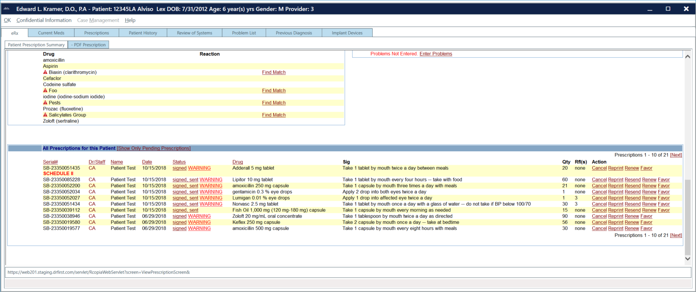Click WARNING link for Zoloft prescription
The image size is (696, 292).
(199, 216)
